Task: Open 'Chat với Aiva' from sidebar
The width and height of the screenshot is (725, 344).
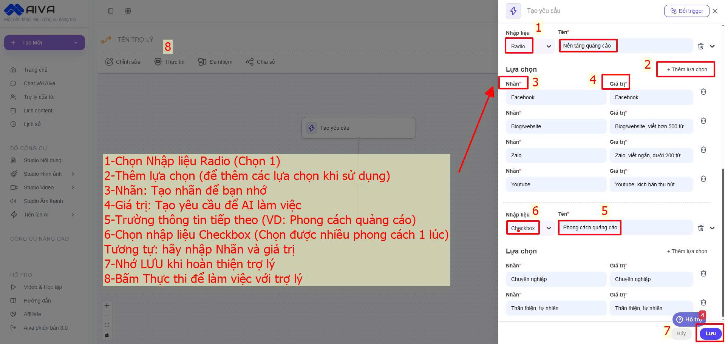Action: click(39, 83)
